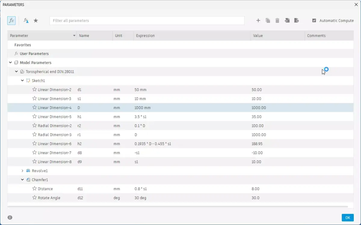Select the all parameters fx filter icon
The width and height of the screenshot is (361, 225).
[11, 20]
